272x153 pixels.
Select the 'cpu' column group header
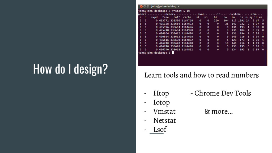point(253,14)
